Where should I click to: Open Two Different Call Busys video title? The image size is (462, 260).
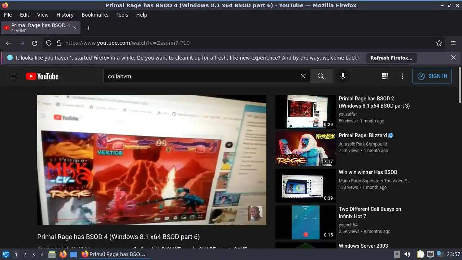370,213
